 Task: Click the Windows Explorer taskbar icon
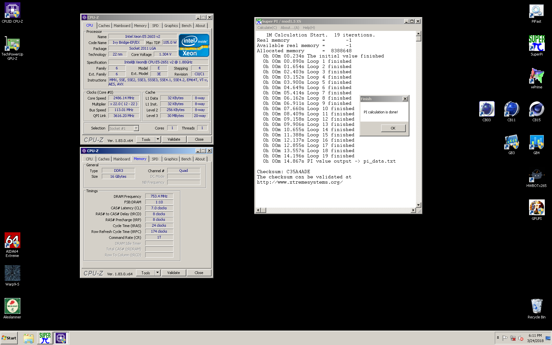(x=29, y=338)
